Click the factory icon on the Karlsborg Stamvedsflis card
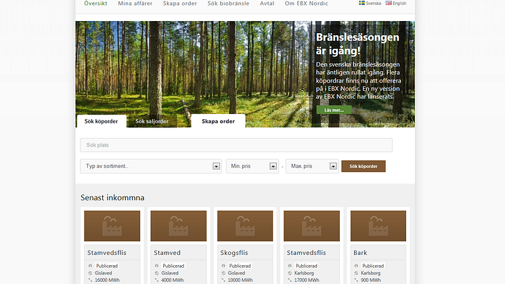Image resolution: width=505 pixels, height=284 pixels. pos(311,226)
